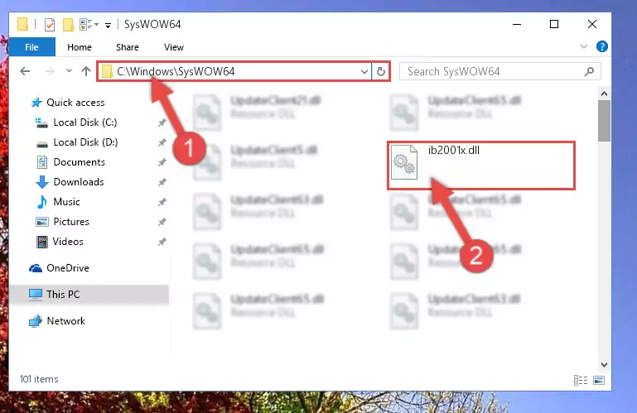The width and height of the screenshot is (637, 413).
Task: Click the pin icon next to Music
Action: click(x=162, y=202)
